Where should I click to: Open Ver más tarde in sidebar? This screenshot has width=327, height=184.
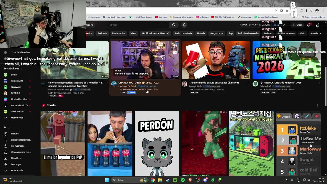17,146
